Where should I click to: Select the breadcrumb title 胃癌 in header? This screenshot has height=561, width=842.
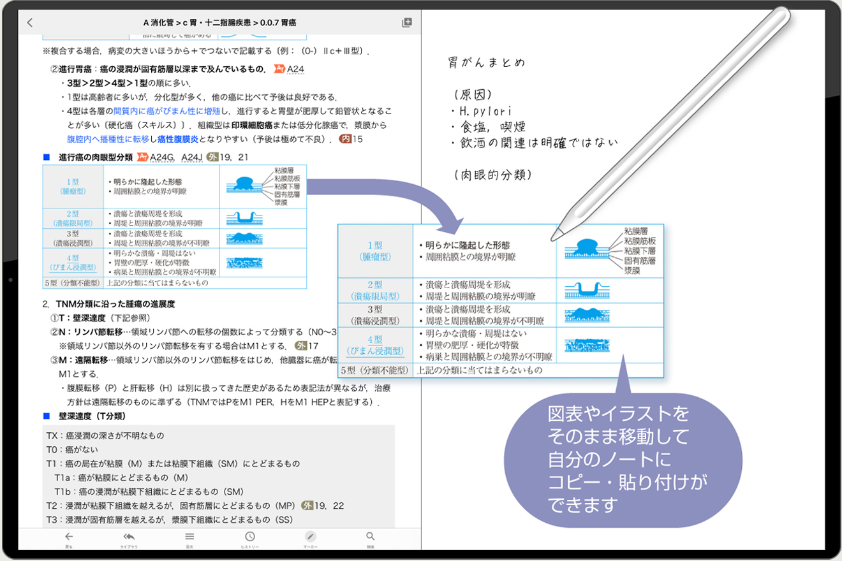(x=293, y=22)
